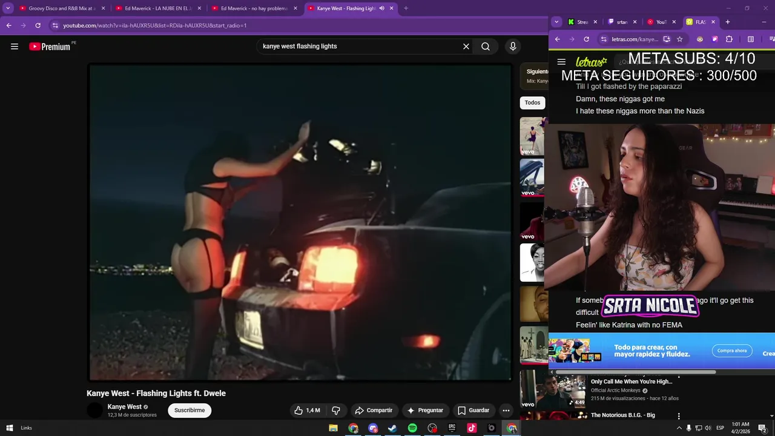Mute the Kanye West tab audio icon

coord(381,8)
